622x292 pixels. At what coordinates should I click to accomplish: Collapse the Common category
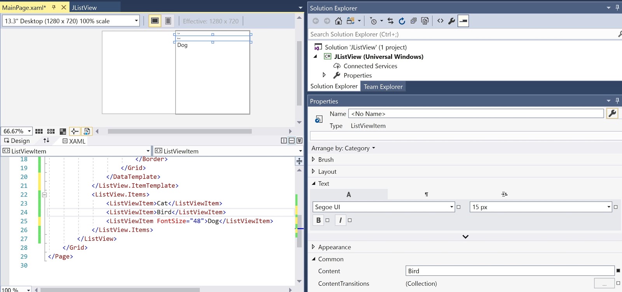(313, 259)
